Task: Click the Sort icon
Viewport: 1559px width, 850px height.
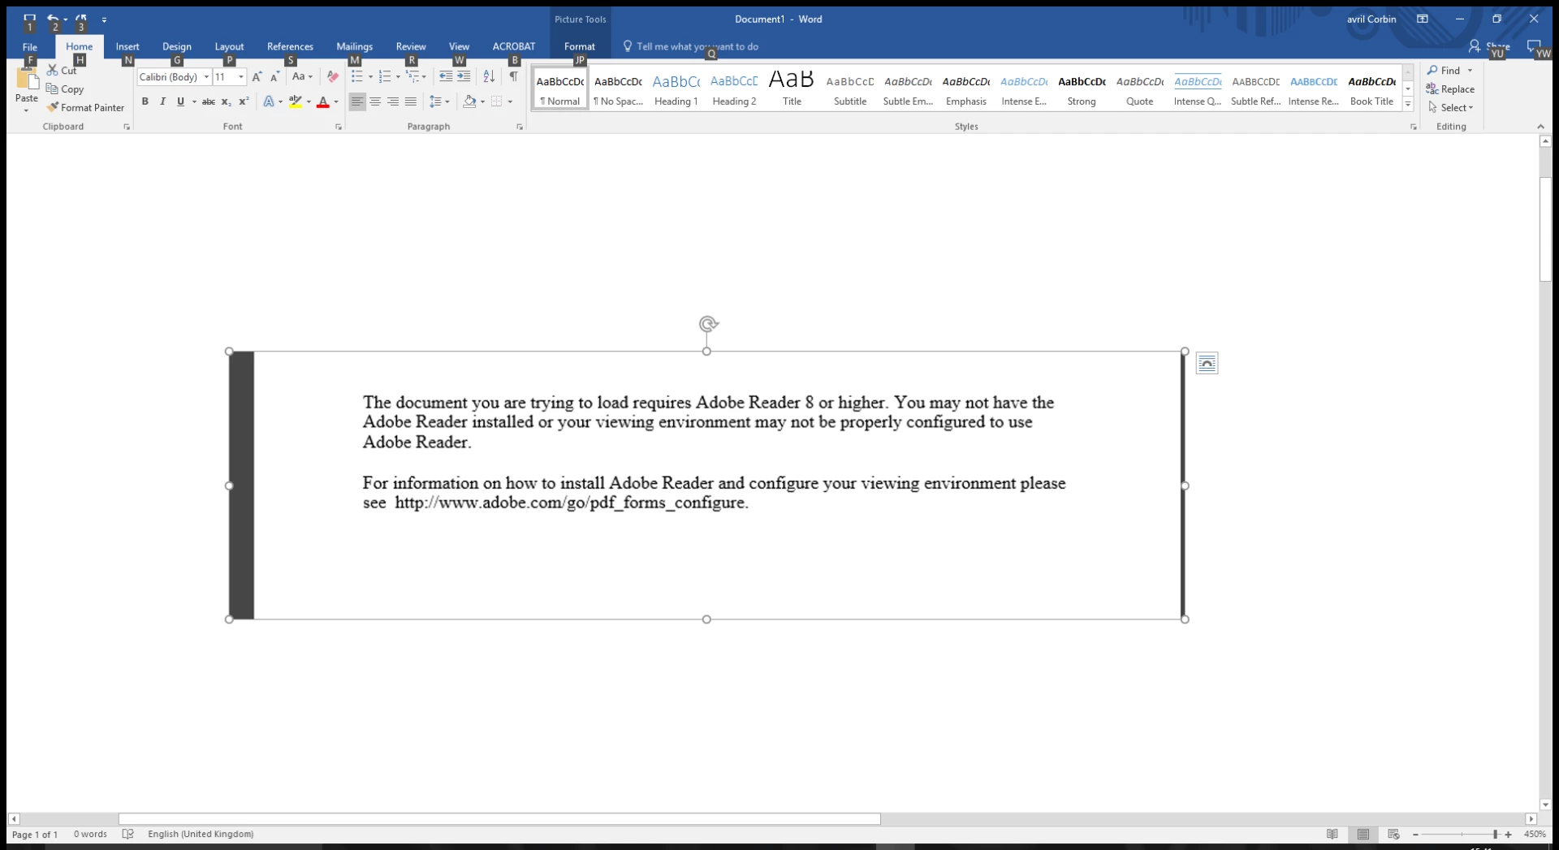Action: click(489, 76)
